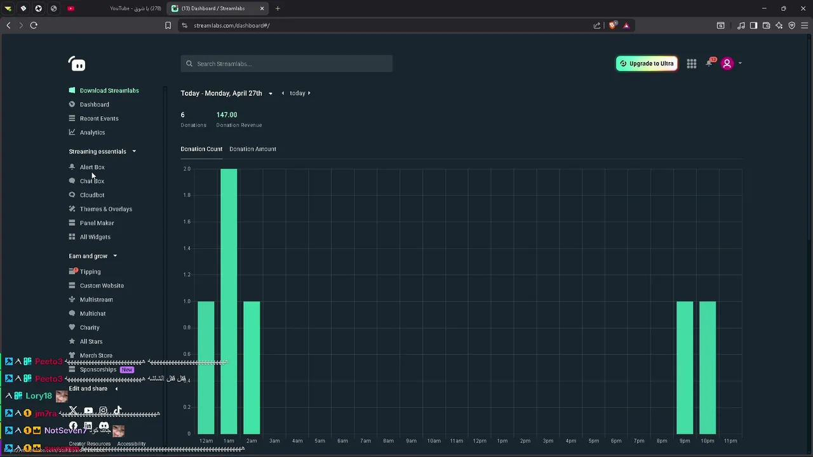Open Multichat in the sidebar
This screenshot has width=813, height=457.
pyautogui.click(x=88, y=314)
